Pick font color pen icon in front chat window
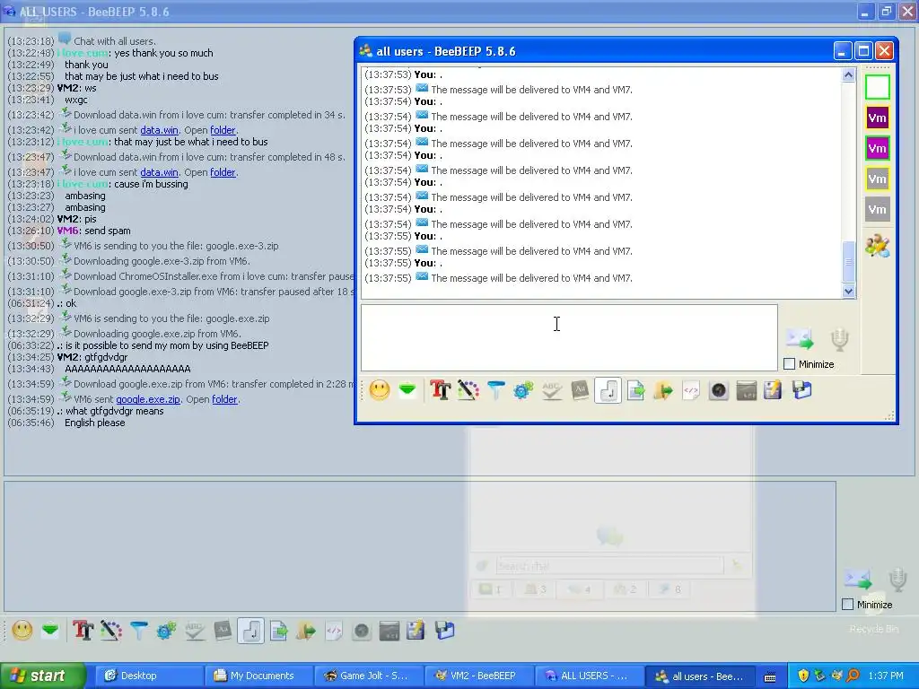919x689 pixels. [468, 390]
